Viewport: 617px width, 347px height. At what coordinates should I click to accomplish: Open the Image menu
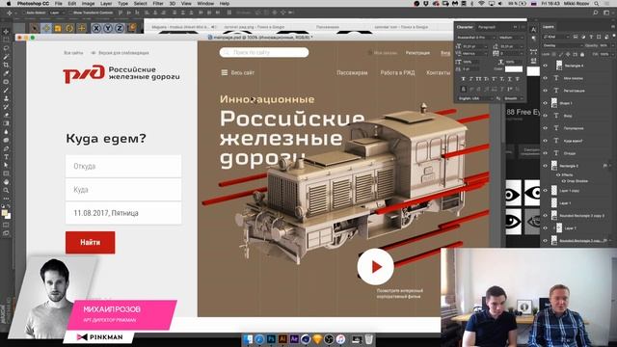(x=88, y=4)
